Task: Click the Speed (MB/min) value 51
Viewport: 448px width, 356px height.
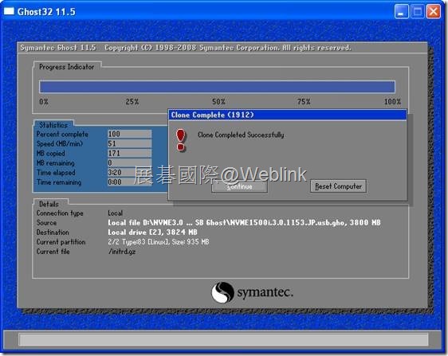Action: click(129, 143)
